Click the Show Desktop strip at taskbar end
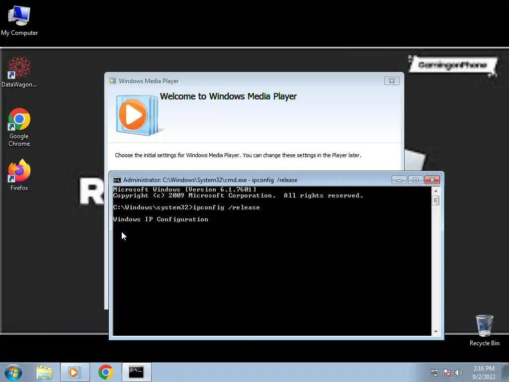Image resolution: width=509 pixels, height=382 pixels. tap(506, 372)
